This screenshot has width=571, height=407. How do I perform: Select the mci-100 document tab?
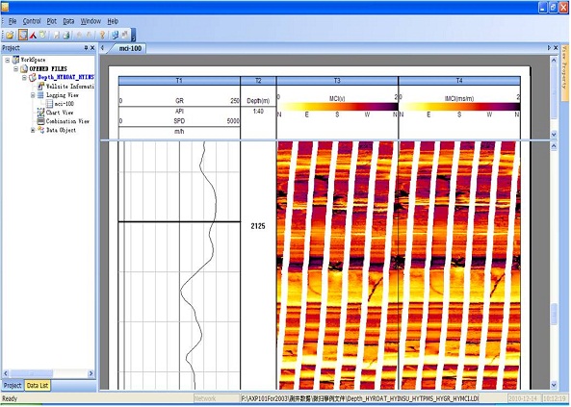pyautogui.click(x=130, y=48)
